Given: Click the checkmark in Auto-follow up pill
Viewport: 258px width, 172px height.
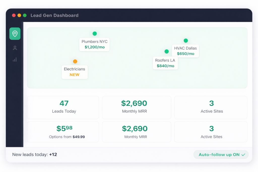Looking at the screenshot, I should click(x=243, y=155).
